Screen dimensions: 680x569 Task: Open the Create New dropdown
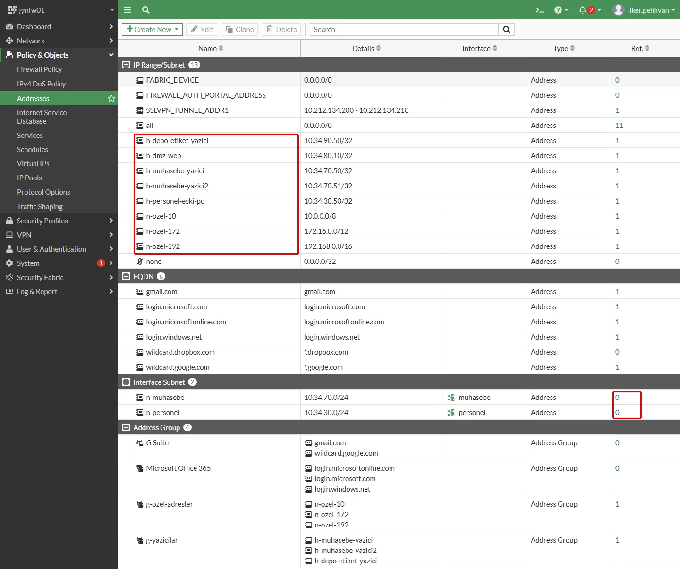click(152, 29)
